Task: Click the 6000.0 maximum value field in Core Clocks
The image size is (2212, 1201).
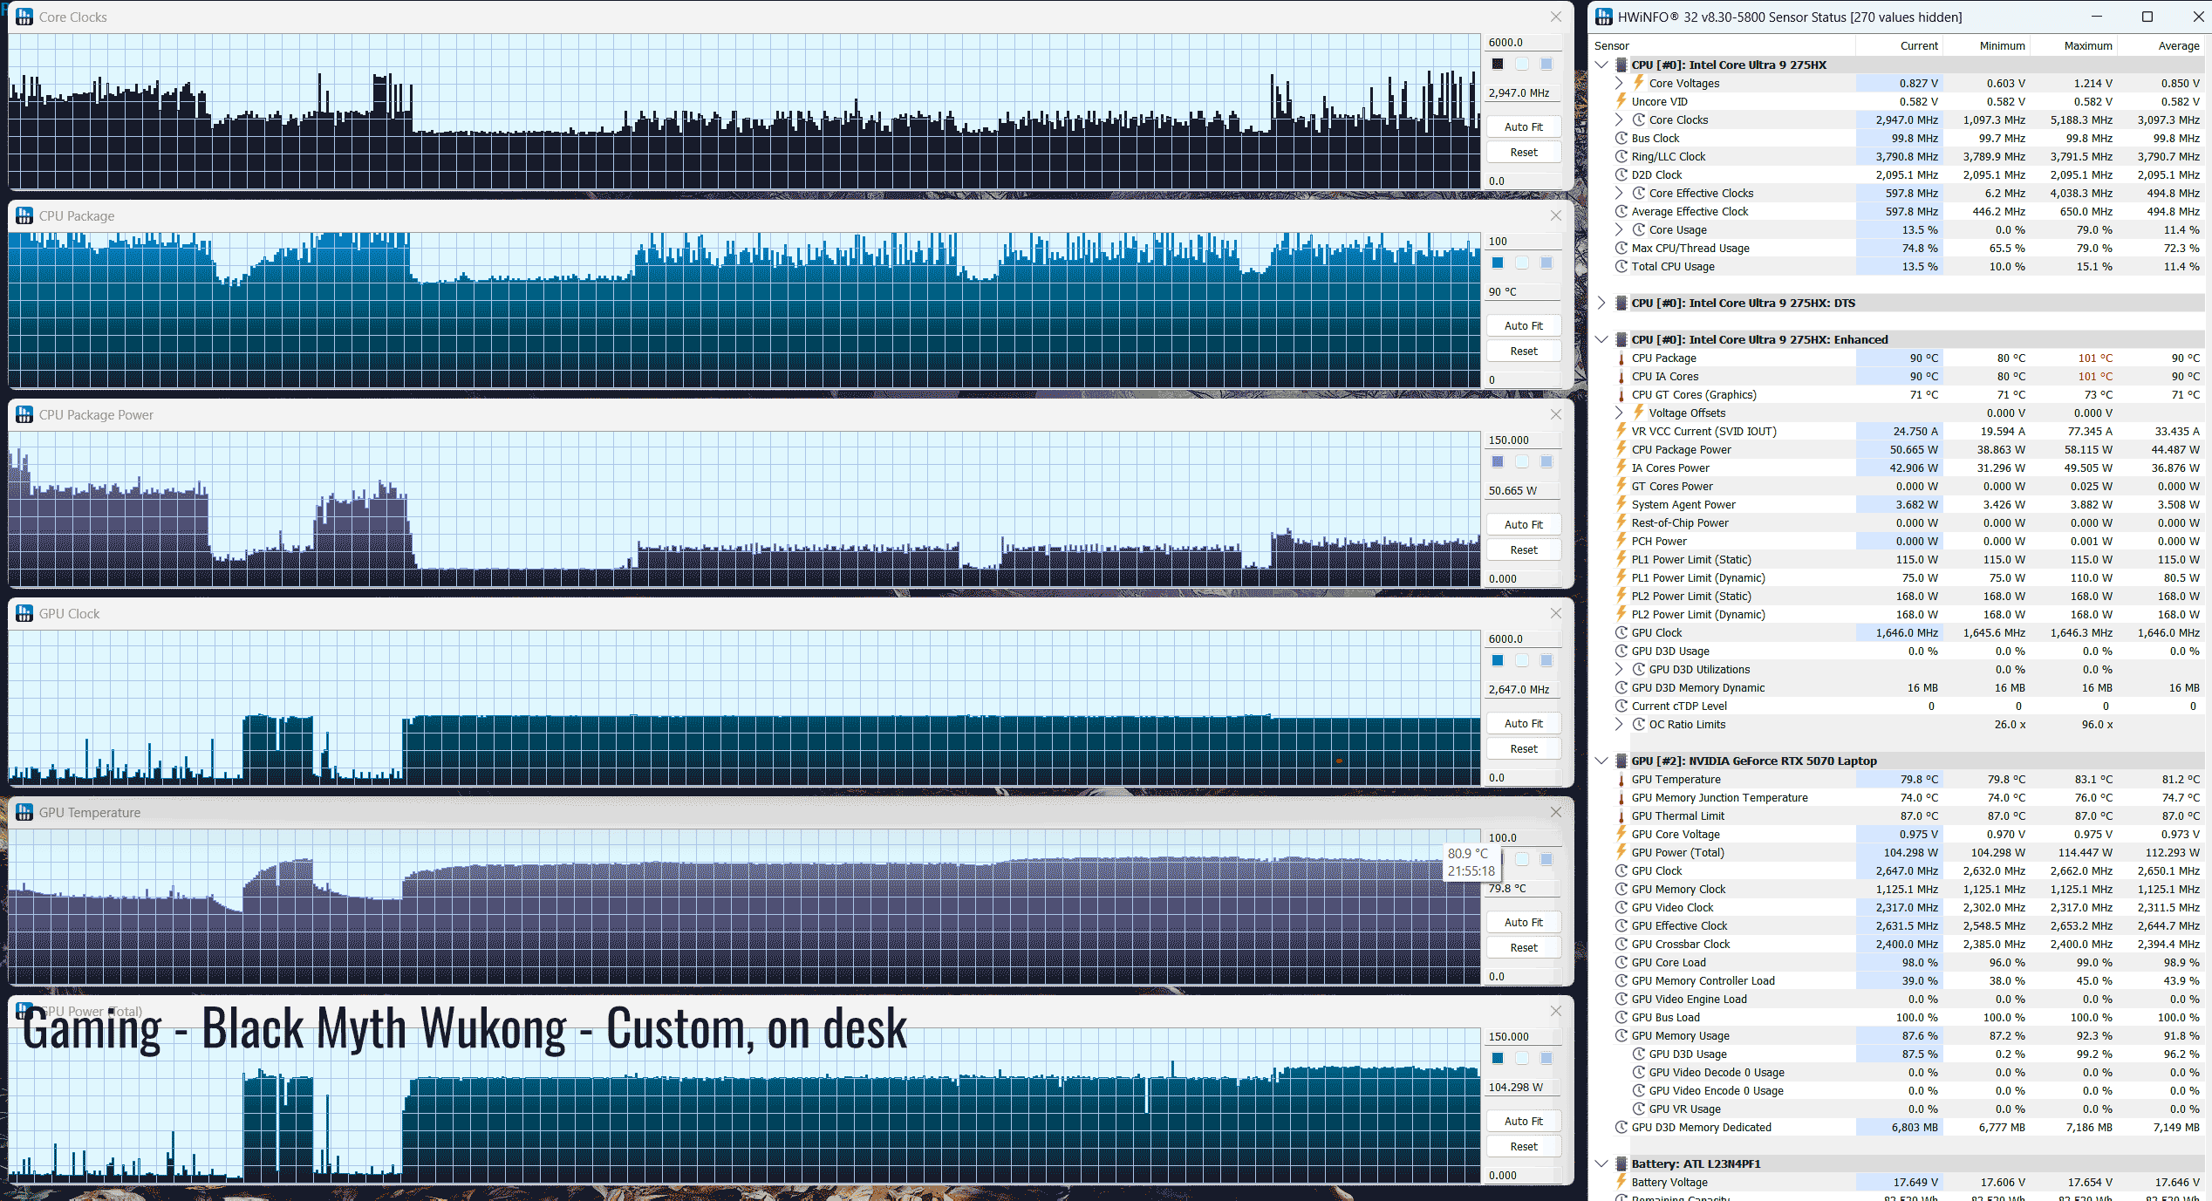Action: tap(1522, 42)
